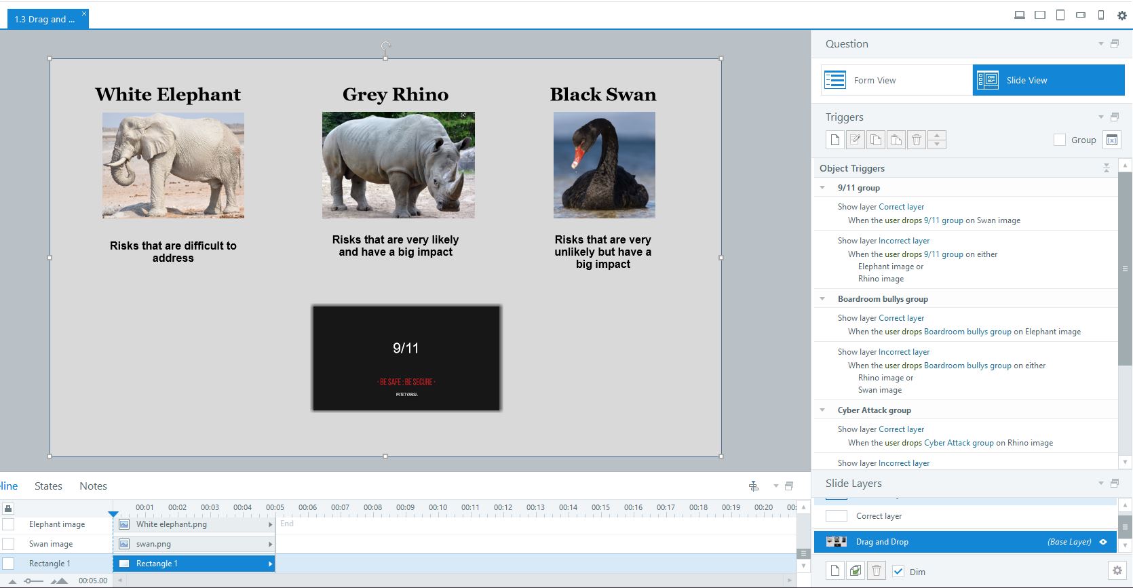
Task: Switch to the States tab
Action: coord(48,486)
